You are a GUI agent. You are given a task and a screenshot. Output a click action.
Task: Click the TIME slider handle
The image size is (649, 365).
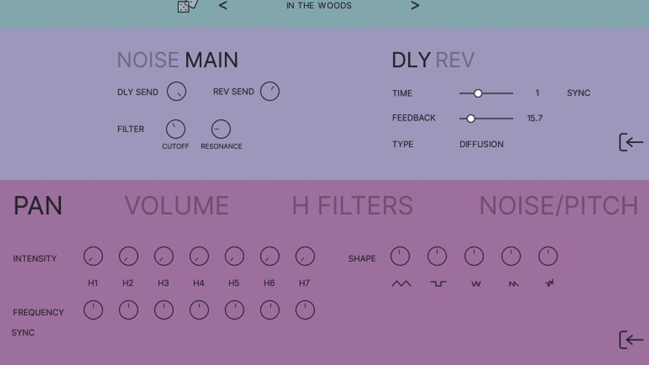pos(478,93)
